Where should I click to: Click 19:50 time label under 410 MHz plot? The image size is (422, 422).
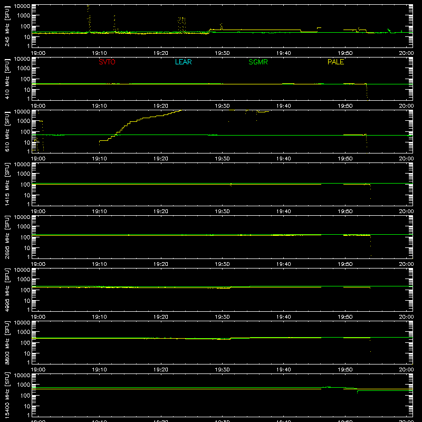pos(345,106)
